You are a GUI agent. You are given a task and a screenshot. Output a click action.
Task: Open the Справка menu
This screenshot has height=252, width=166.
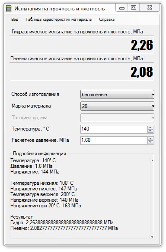[107, 20]
